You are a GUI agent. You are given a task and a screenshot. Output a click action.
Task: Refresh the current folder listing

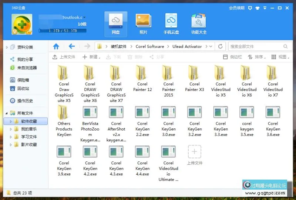[x=220, y=46]
